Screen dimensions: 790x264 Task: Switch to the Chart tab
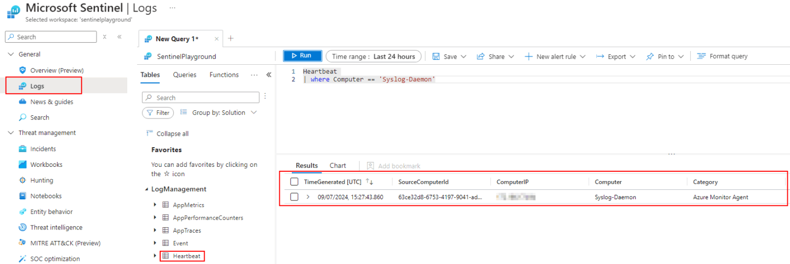[338, 166]
